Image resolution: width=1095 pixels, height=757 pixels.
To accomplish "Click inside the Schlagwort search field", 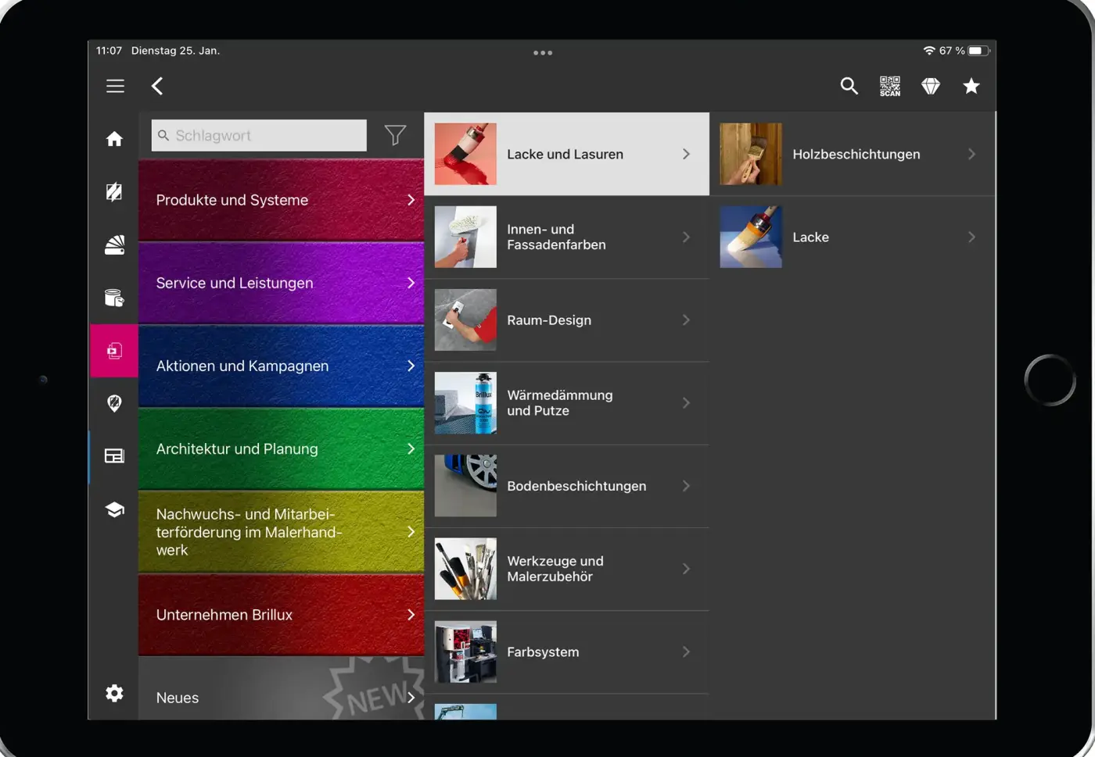I will tap(259, 135).
